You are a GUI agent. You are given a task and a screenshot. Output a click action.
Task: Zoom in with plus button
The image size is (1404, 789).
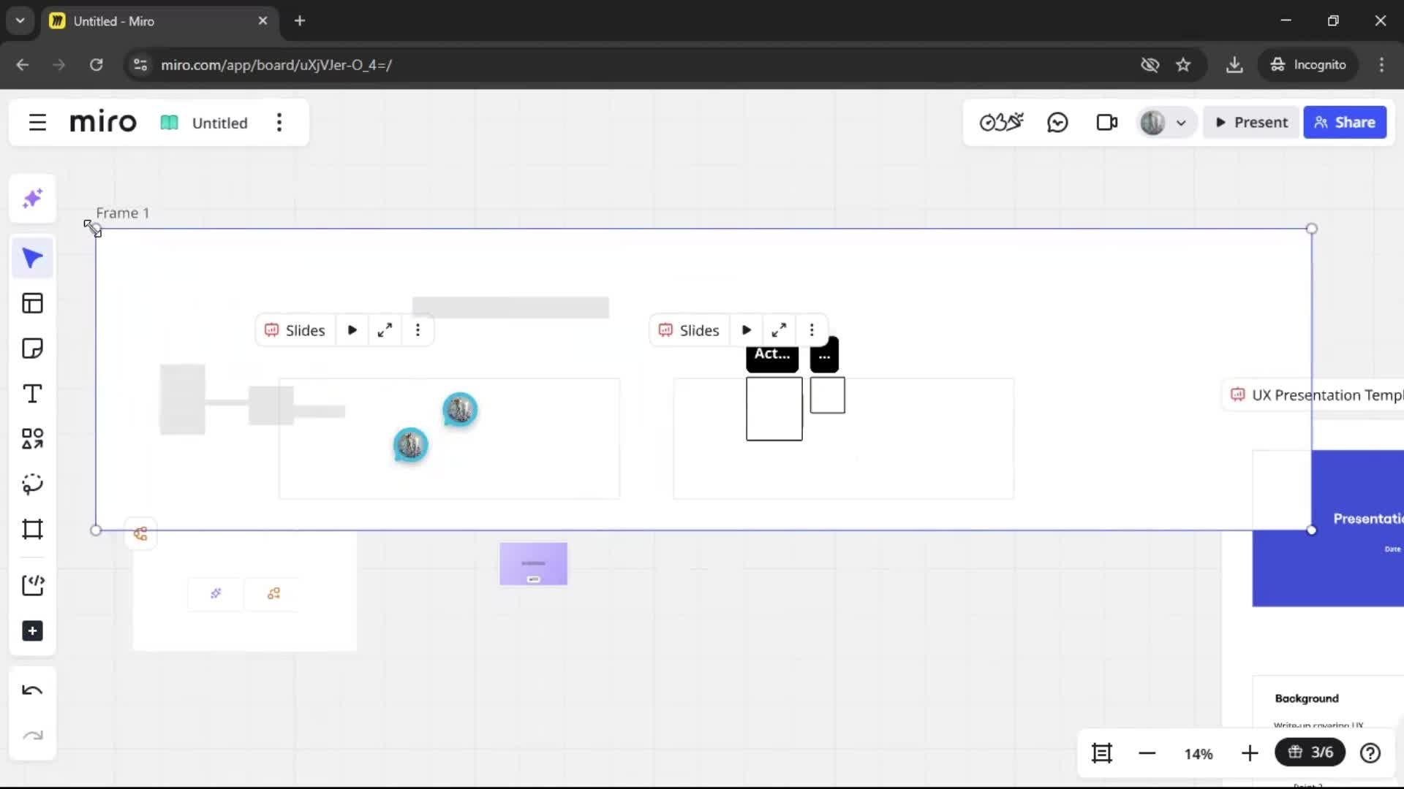[x=1250, y=753]
